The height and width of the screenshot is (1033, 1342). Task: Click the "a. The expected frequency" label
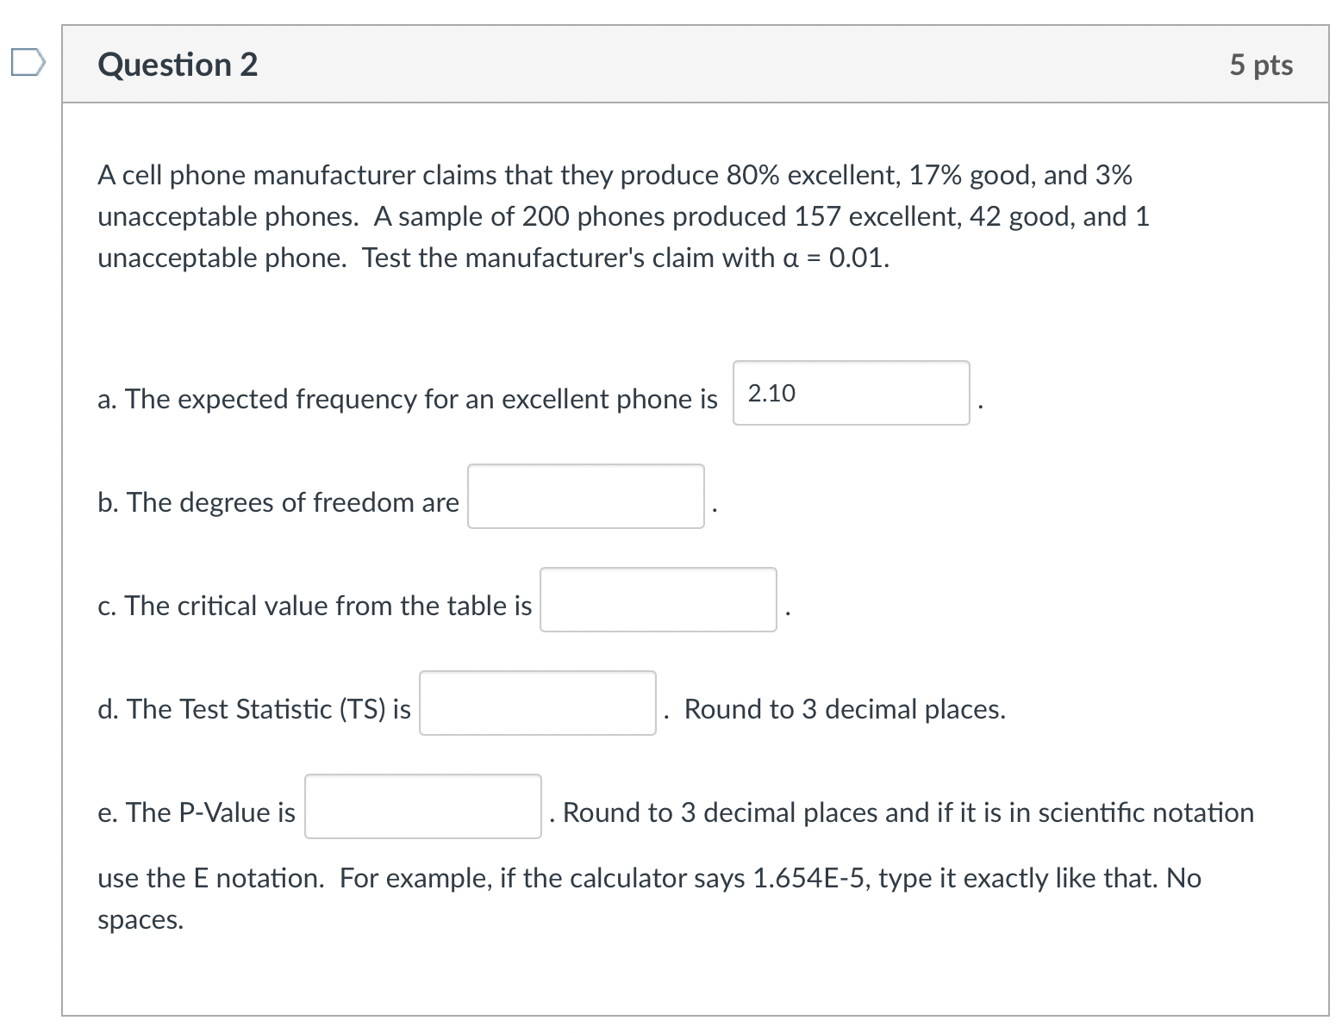(407, 400)
